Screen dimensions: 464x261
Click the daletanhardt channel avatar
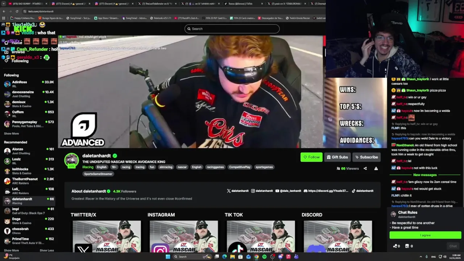(x=71, y=161)
